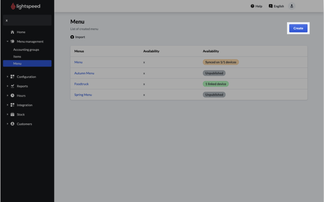Click the Stock box icon
Screen dimensions: 324x202
[12, 115]
